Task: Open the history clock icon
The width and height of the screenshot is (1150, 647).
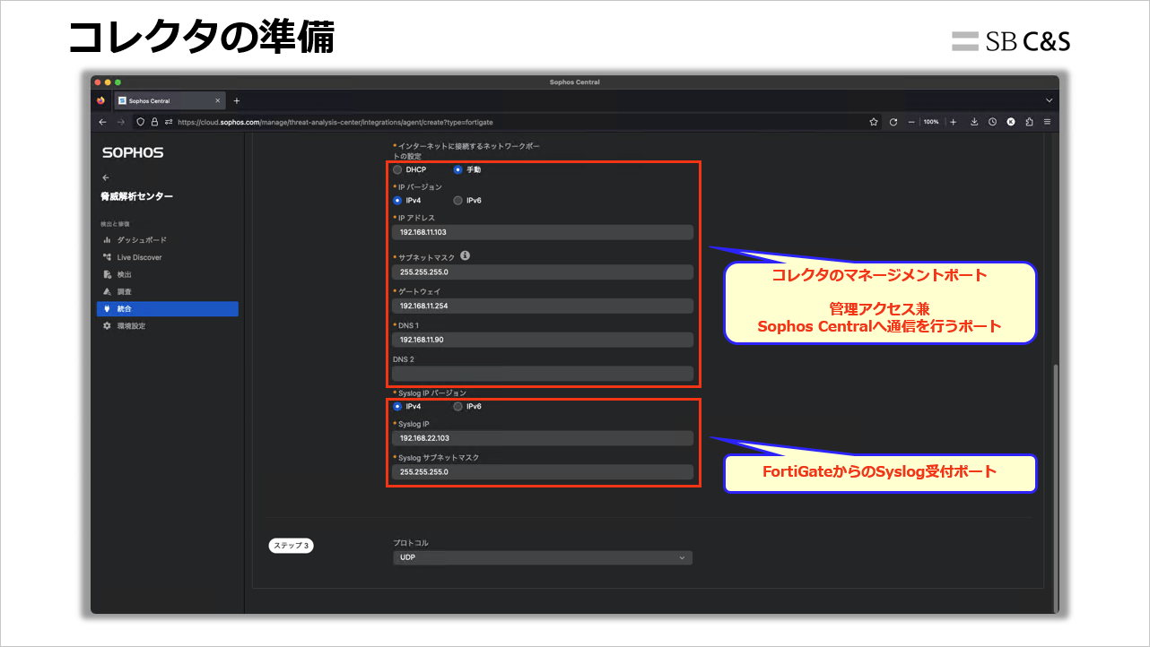Action: click(x=992, y=122)
